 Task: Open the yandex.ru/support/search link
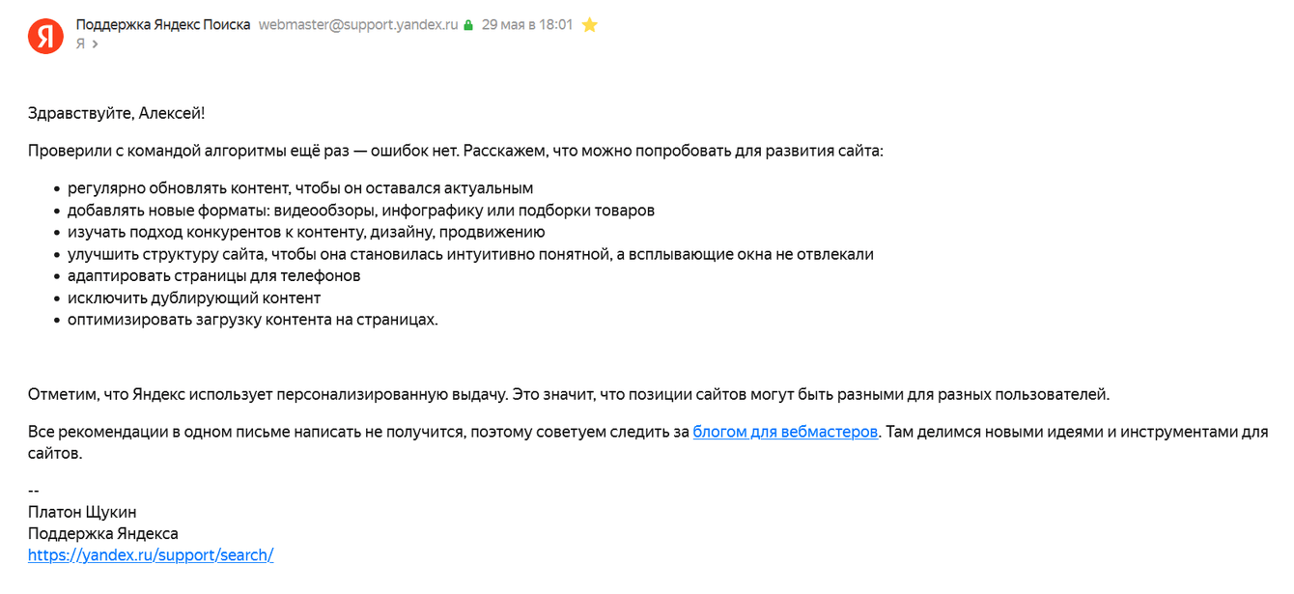coord(151,555)
